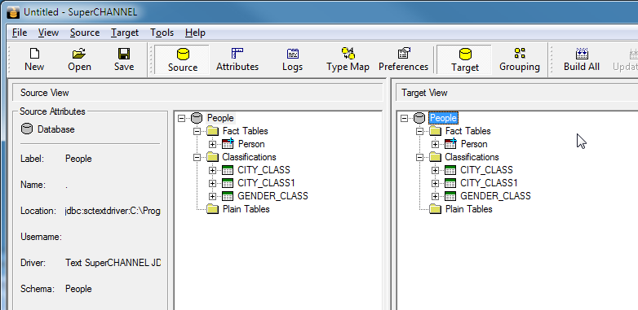638x310 pixels.
Task: Collapse Classifications folder in Target View
Action: pos(420,157)
